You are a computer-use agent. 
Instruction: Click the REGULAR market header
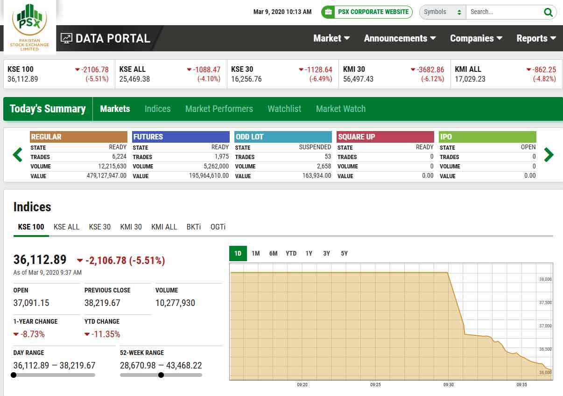pos(78,137)
